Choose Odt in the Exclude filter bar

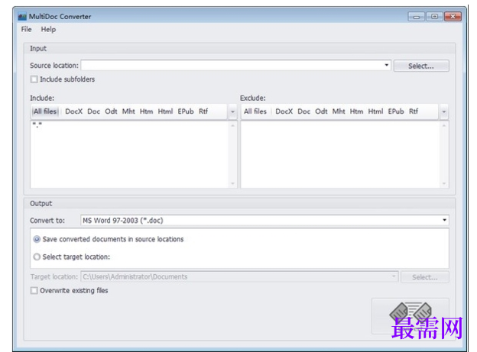(321, 111)
